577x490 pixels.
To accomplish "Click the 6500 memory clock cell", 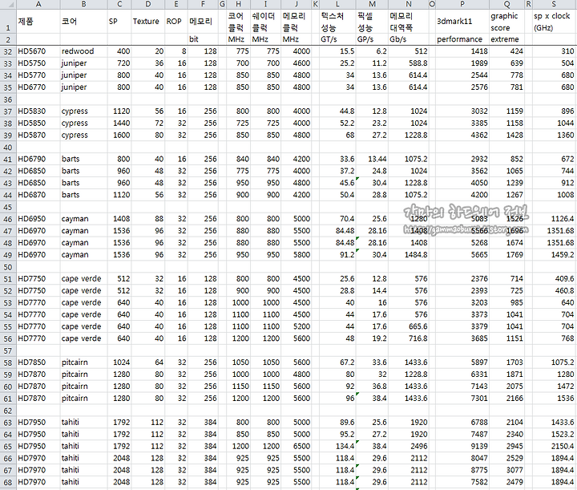I will (x=297, y=446).
